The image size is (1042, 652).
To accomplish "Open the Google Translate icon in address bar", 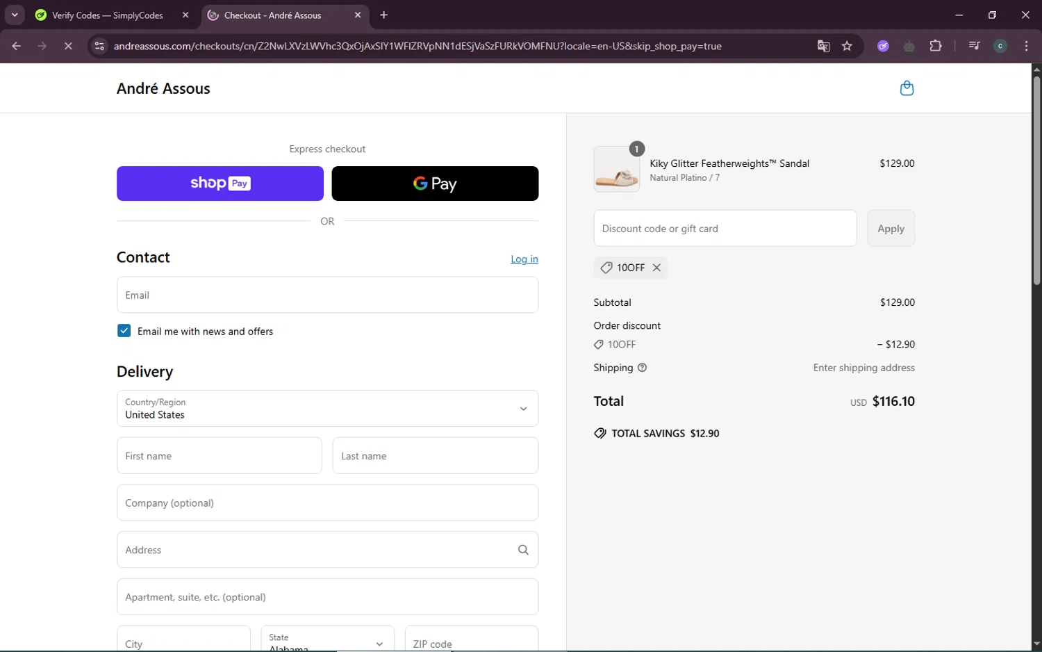I will coord(823,46).
